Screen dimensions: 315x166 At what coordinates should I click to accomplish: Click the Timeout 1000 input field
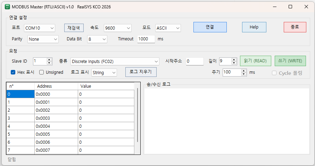146,39
